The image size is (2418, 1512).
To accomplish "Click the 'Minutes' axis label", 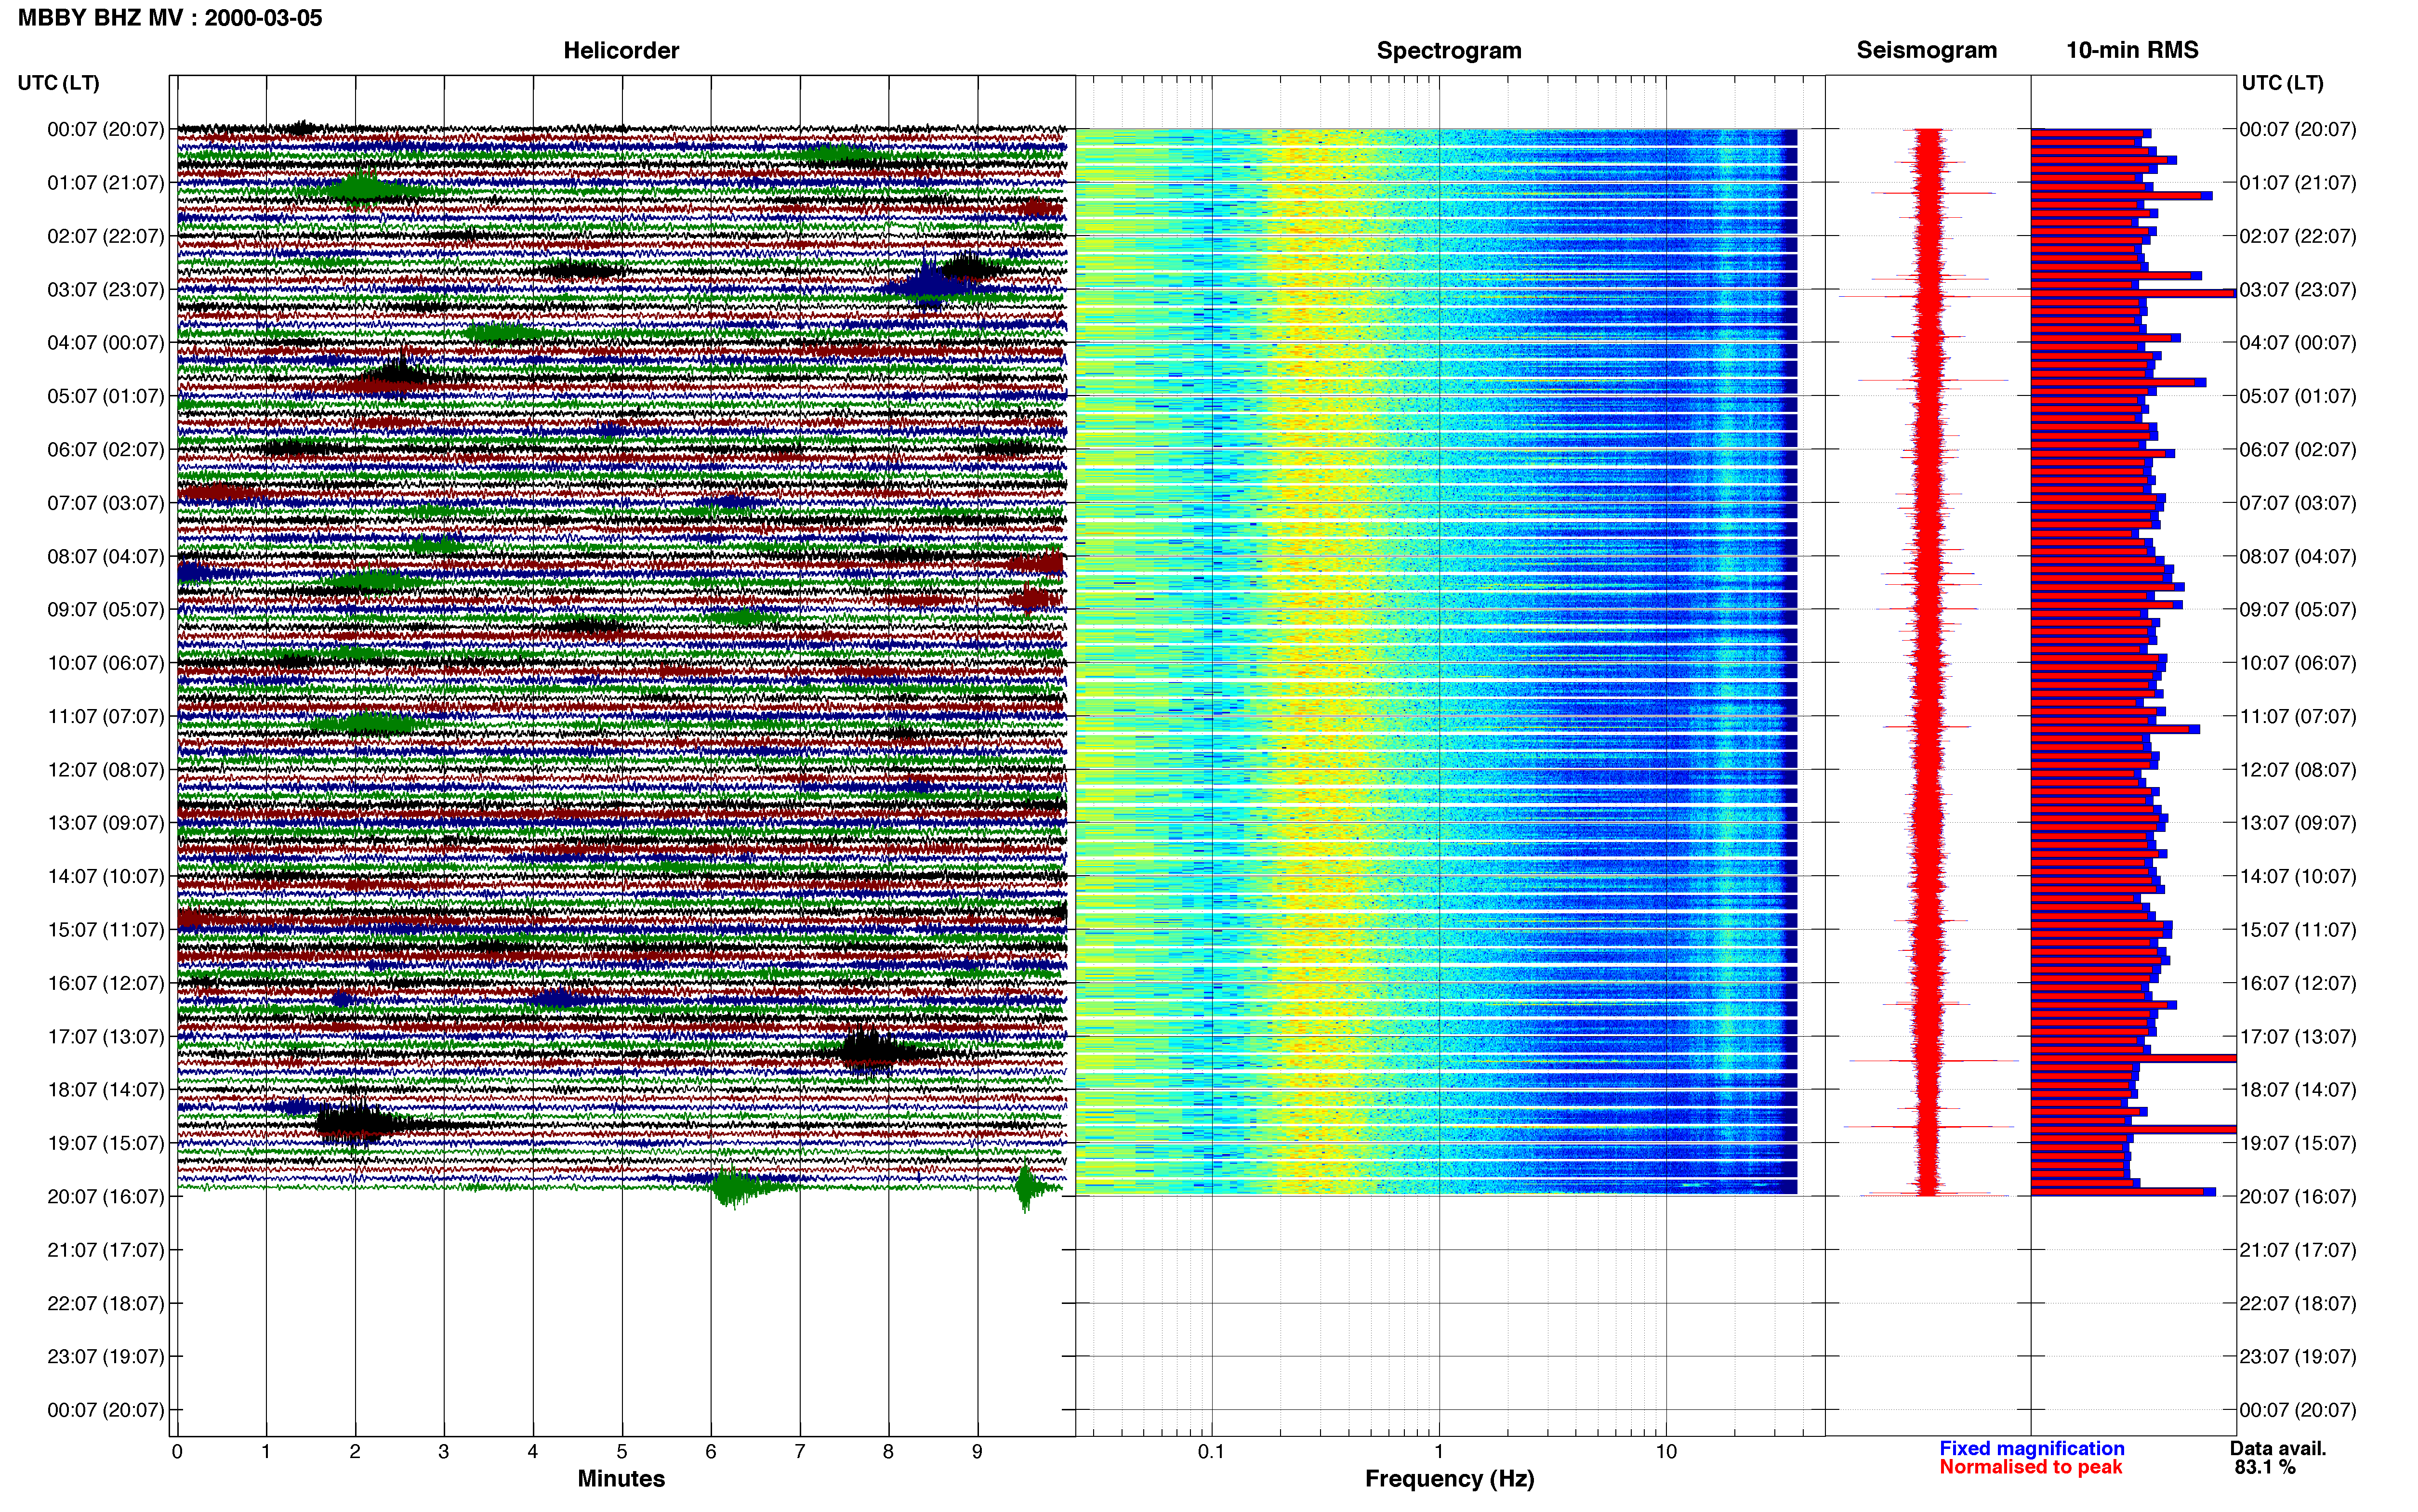I will click(621, 1478).
